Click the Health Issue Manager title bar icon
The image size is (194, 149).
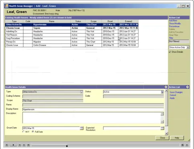point(6,6)
